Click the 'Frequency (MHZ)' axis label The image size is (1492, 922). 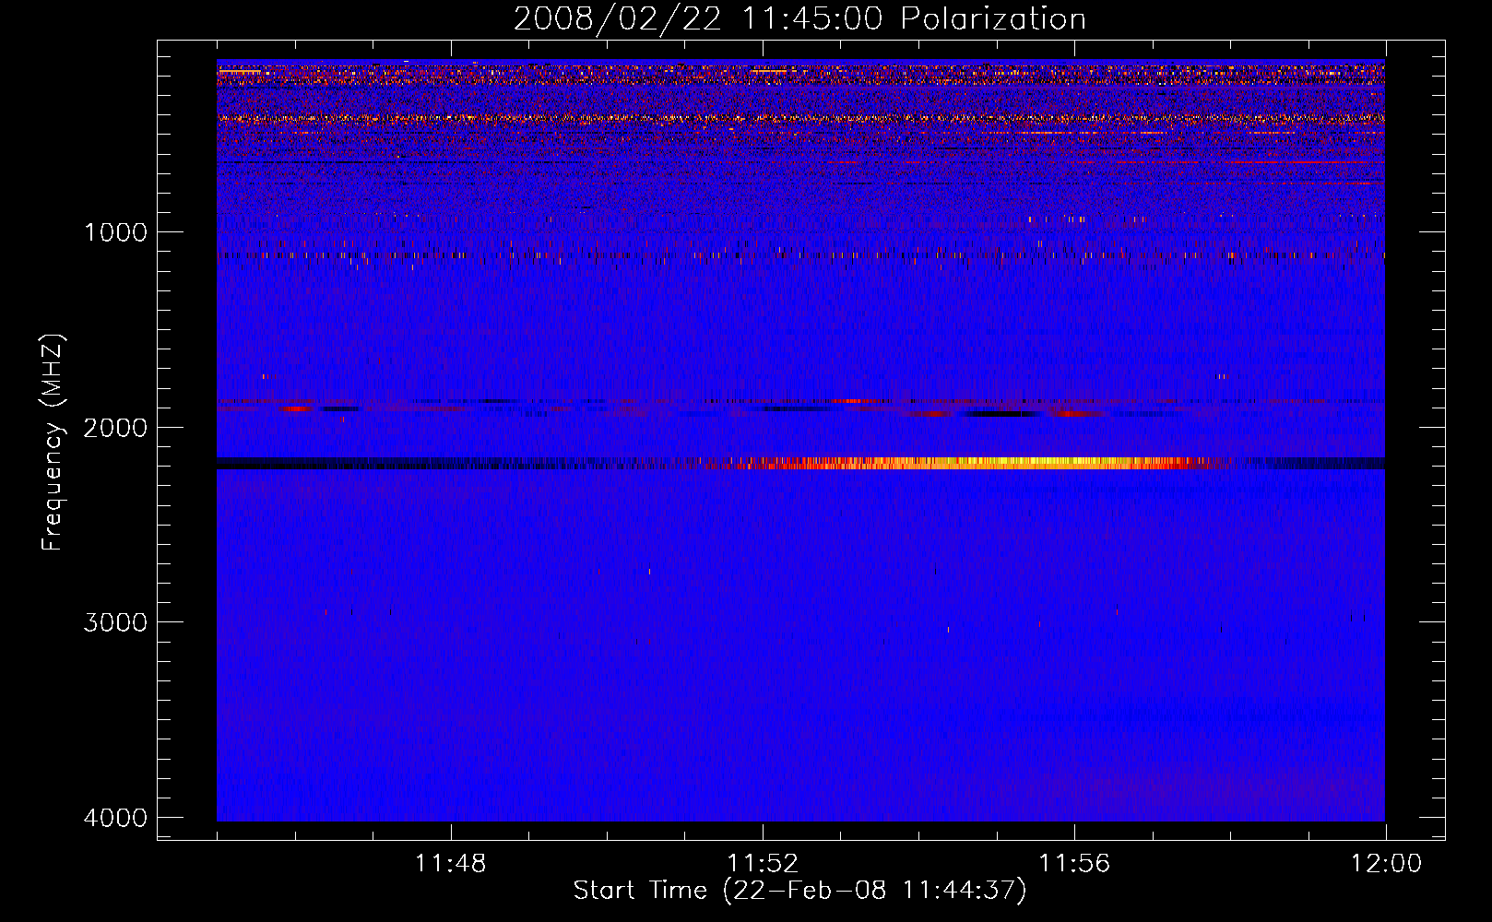click(53, 443)
